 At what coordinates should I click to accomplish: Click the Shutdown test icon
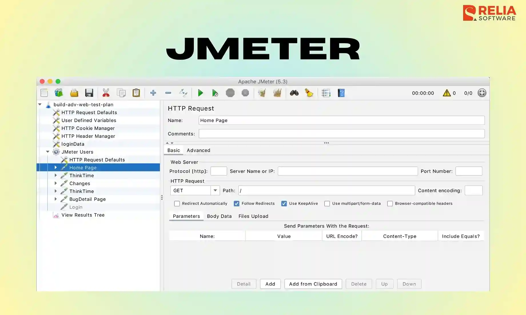(x=245, y=93)
